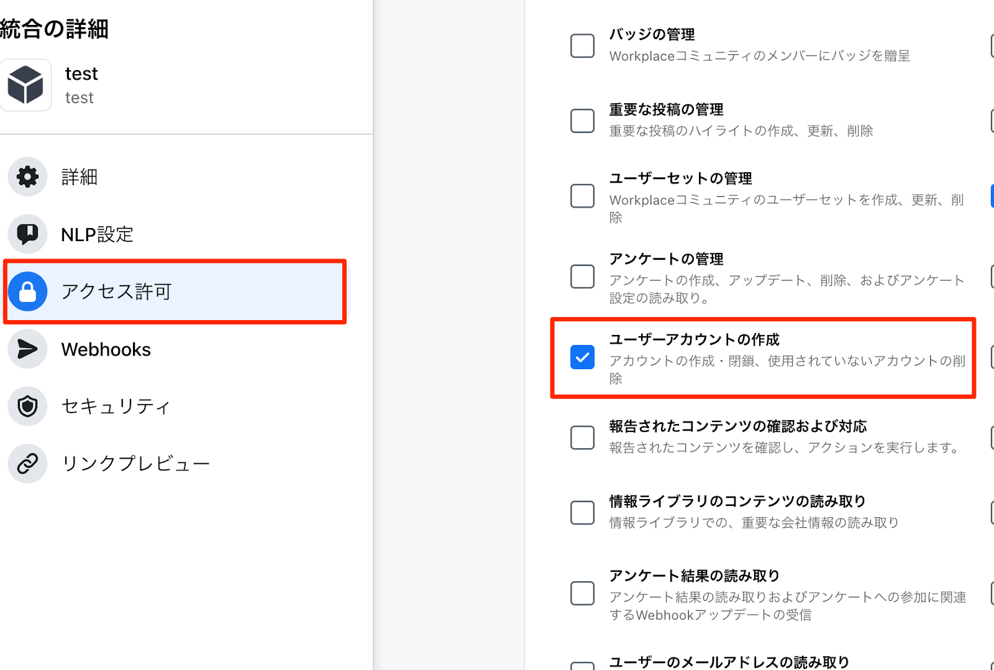Click the test app cube icon
The image size is (994, 670).
(25, 85)
